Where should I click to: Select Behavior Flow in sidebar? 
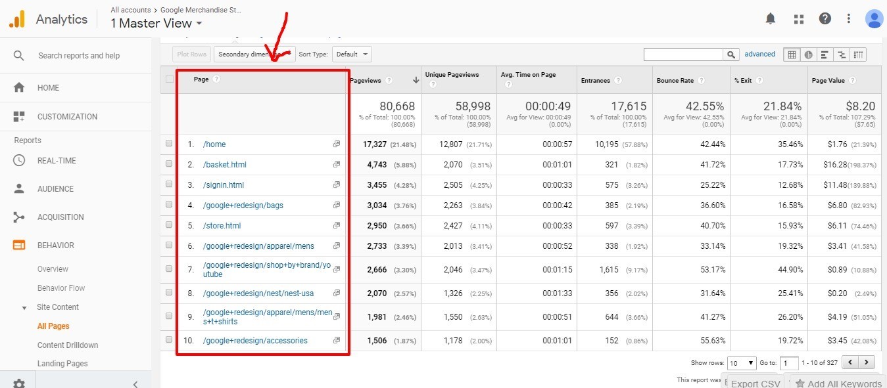point(61,288)
